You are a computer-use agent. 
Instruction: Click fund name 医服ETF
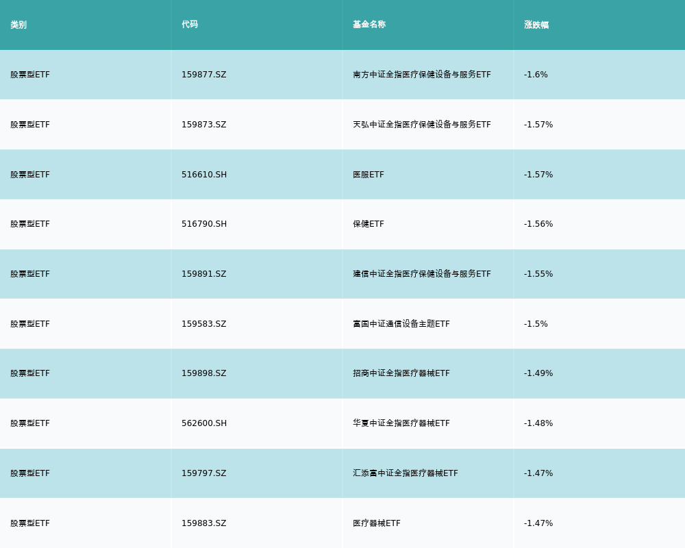tap(369, 175)
